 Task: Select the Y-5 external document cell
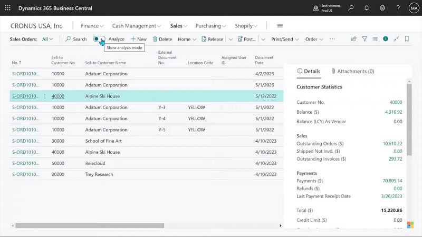pos(162,130)
